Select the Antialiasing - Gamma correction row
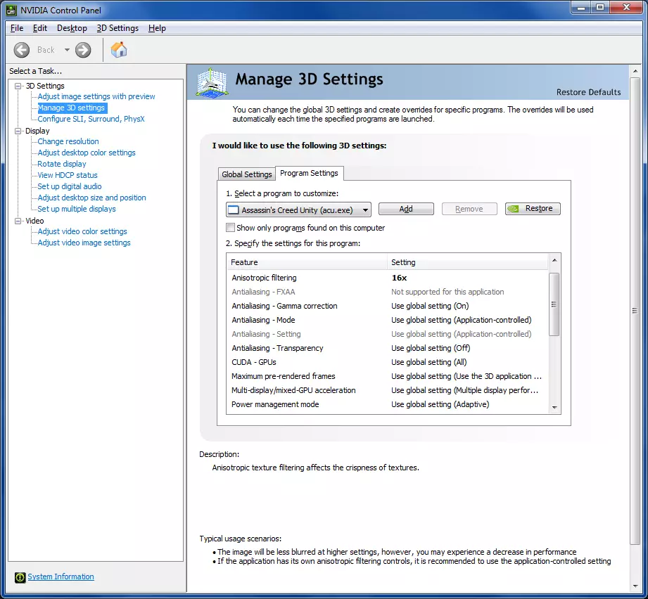648x599 pixels. tap(388, 306)
